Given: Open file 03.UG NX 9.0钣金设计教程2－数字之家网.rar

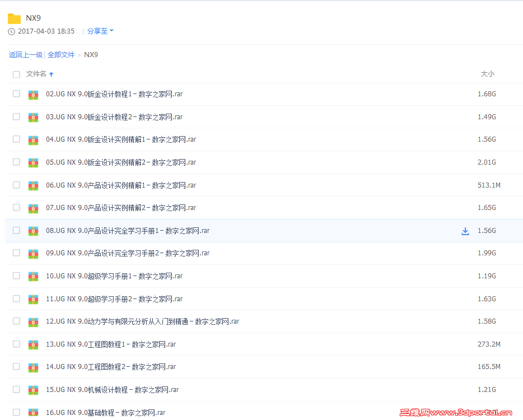Looking at the screenshot, I should pyautogui.click(x=114, y=117).
